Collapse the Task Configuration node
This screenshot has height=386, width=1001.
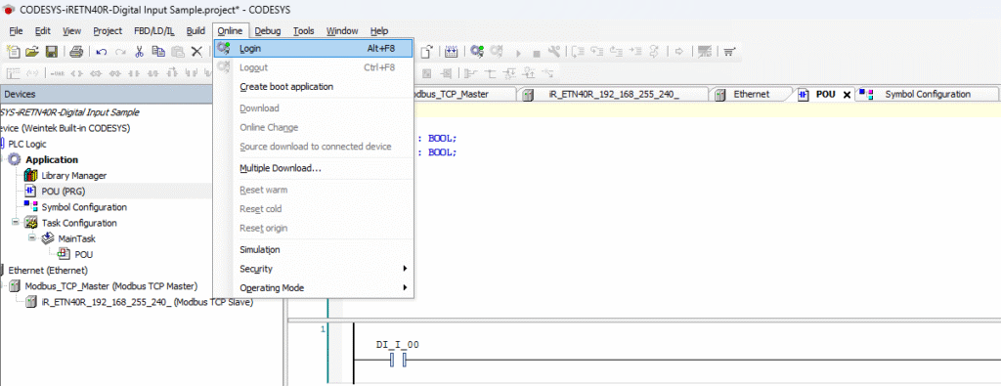tap(16, 223)
